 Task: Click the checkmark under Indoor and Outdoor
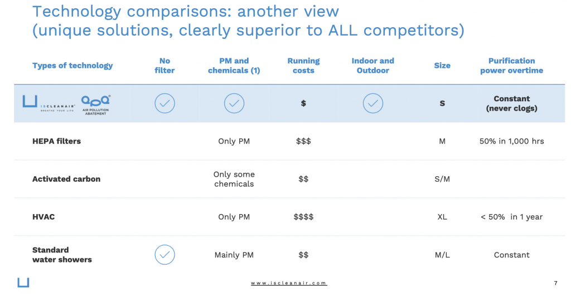coord(373,103)
